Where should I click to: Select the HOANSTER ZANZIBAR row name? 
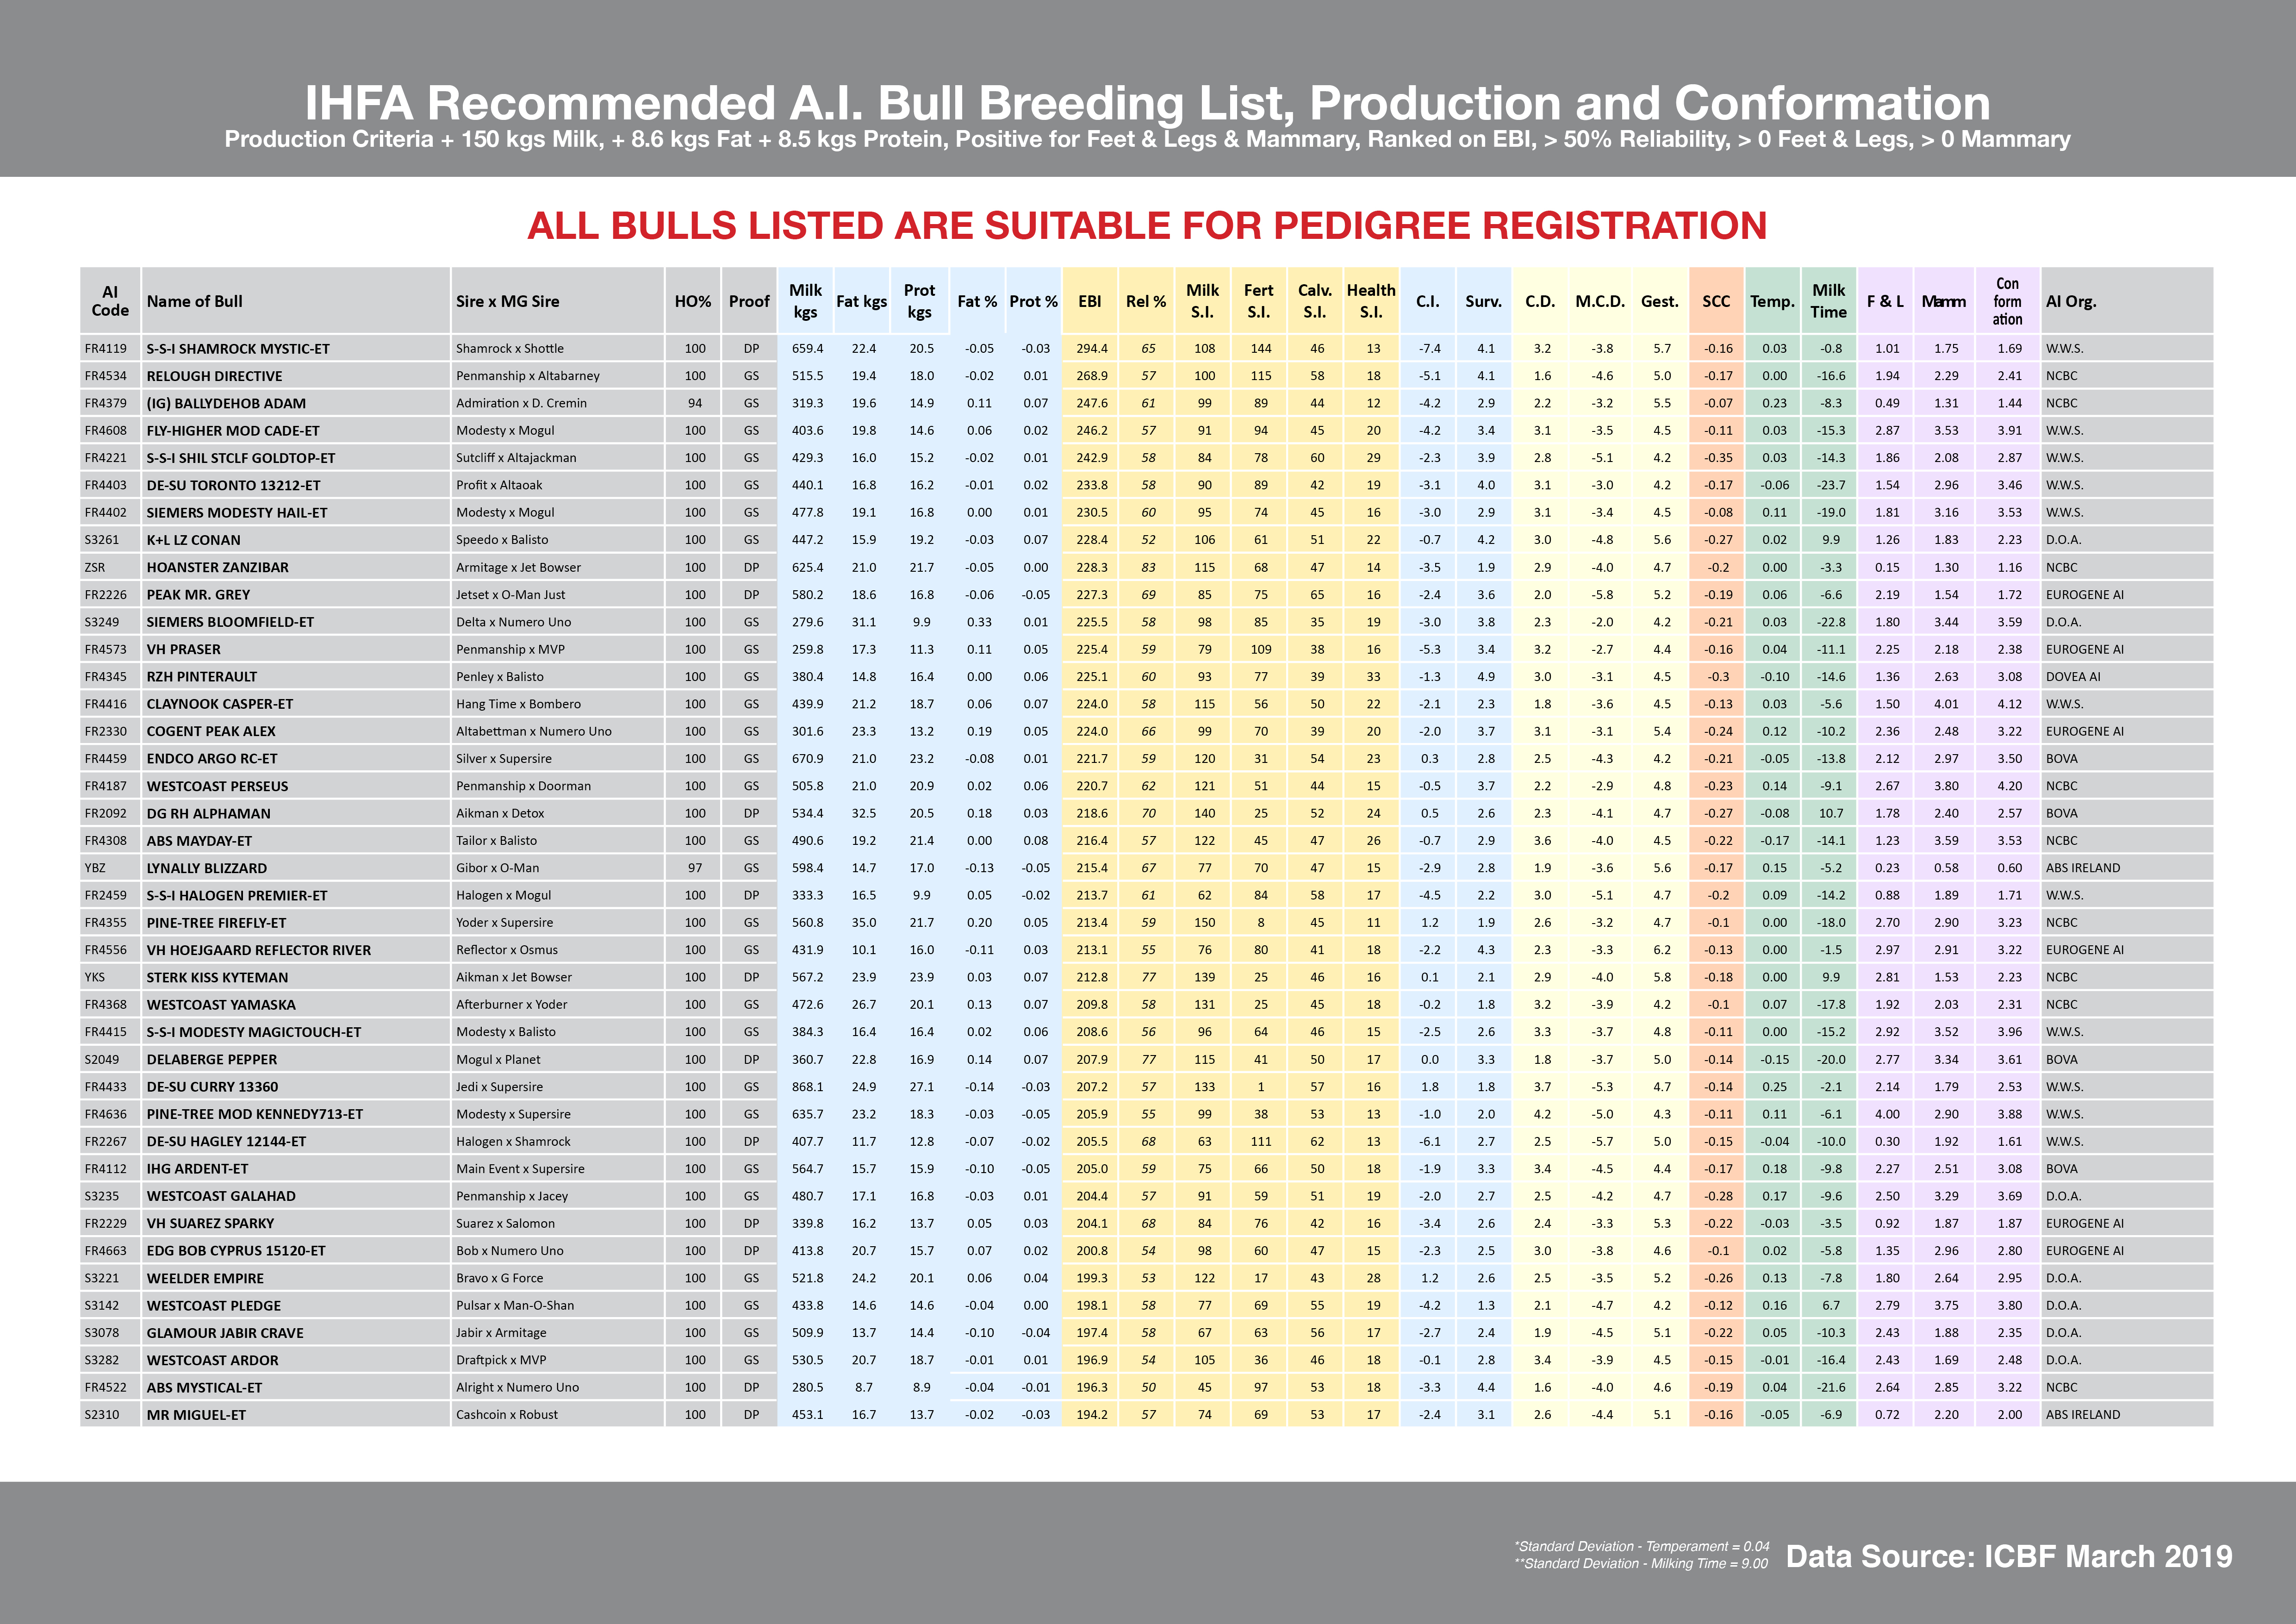pyautogui.click(x=217, y=567)
